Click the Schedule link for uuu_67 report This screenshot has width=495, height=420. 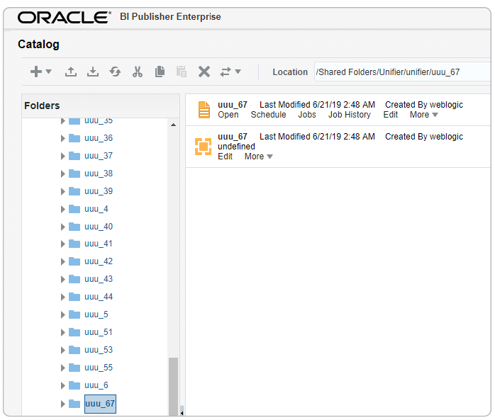tap(268, 115)
